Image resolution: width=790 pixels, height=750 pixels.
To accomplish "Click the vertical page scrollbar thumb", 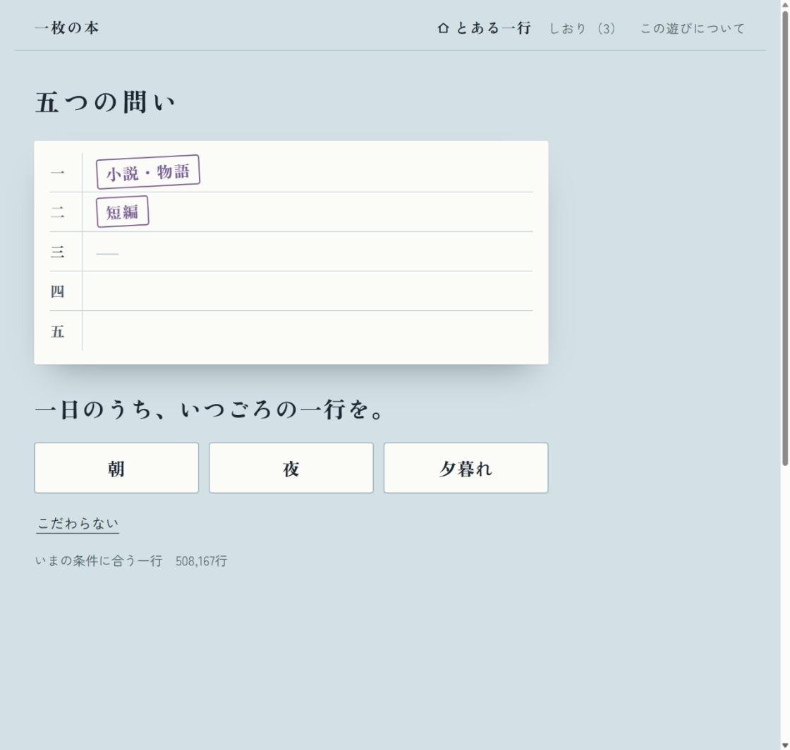I will pyautogui.click(x=785, y=238).
